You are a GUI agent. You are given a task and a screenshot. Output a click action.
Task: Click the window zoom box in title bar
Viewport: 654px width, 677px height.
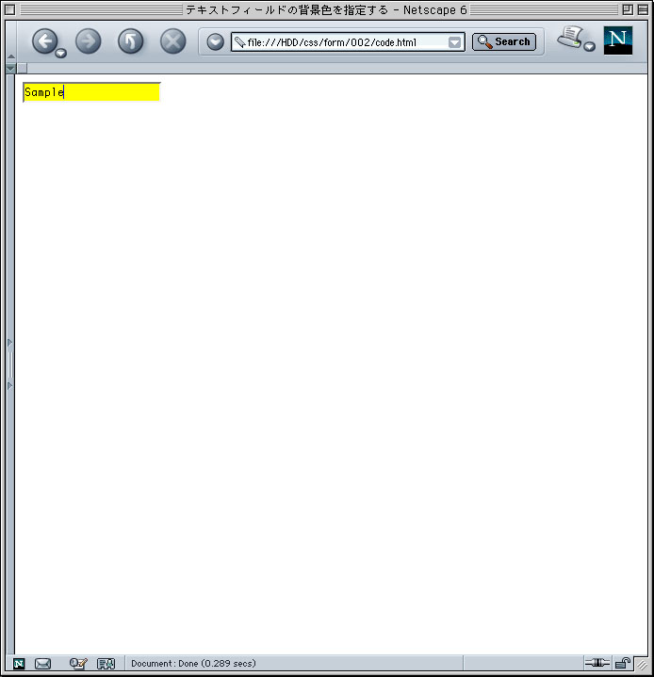click(628, 9)
